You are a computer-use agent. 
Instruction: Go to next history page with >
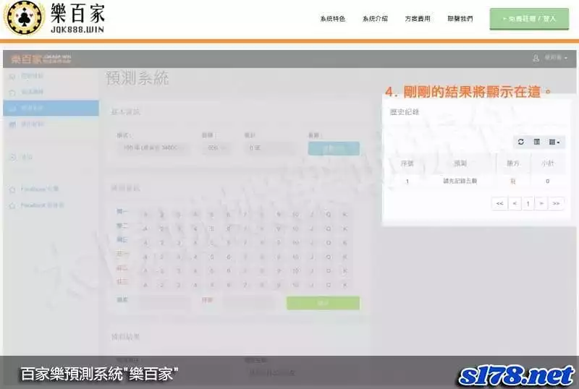541,203
